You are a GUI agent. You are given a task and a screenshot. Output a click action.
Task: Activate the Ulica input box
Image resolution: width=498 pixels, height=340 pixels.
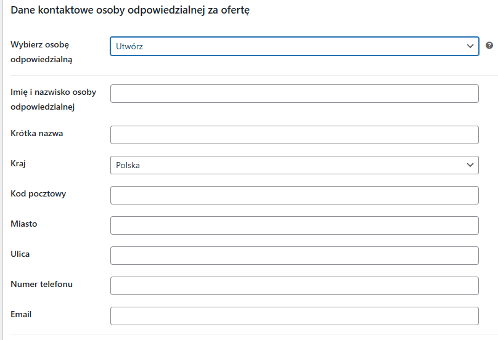pyautogui.click(x=295, y=256)
